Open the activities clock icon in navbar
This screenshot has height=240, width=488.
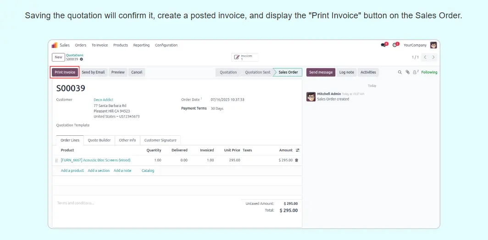coord(395,45)
